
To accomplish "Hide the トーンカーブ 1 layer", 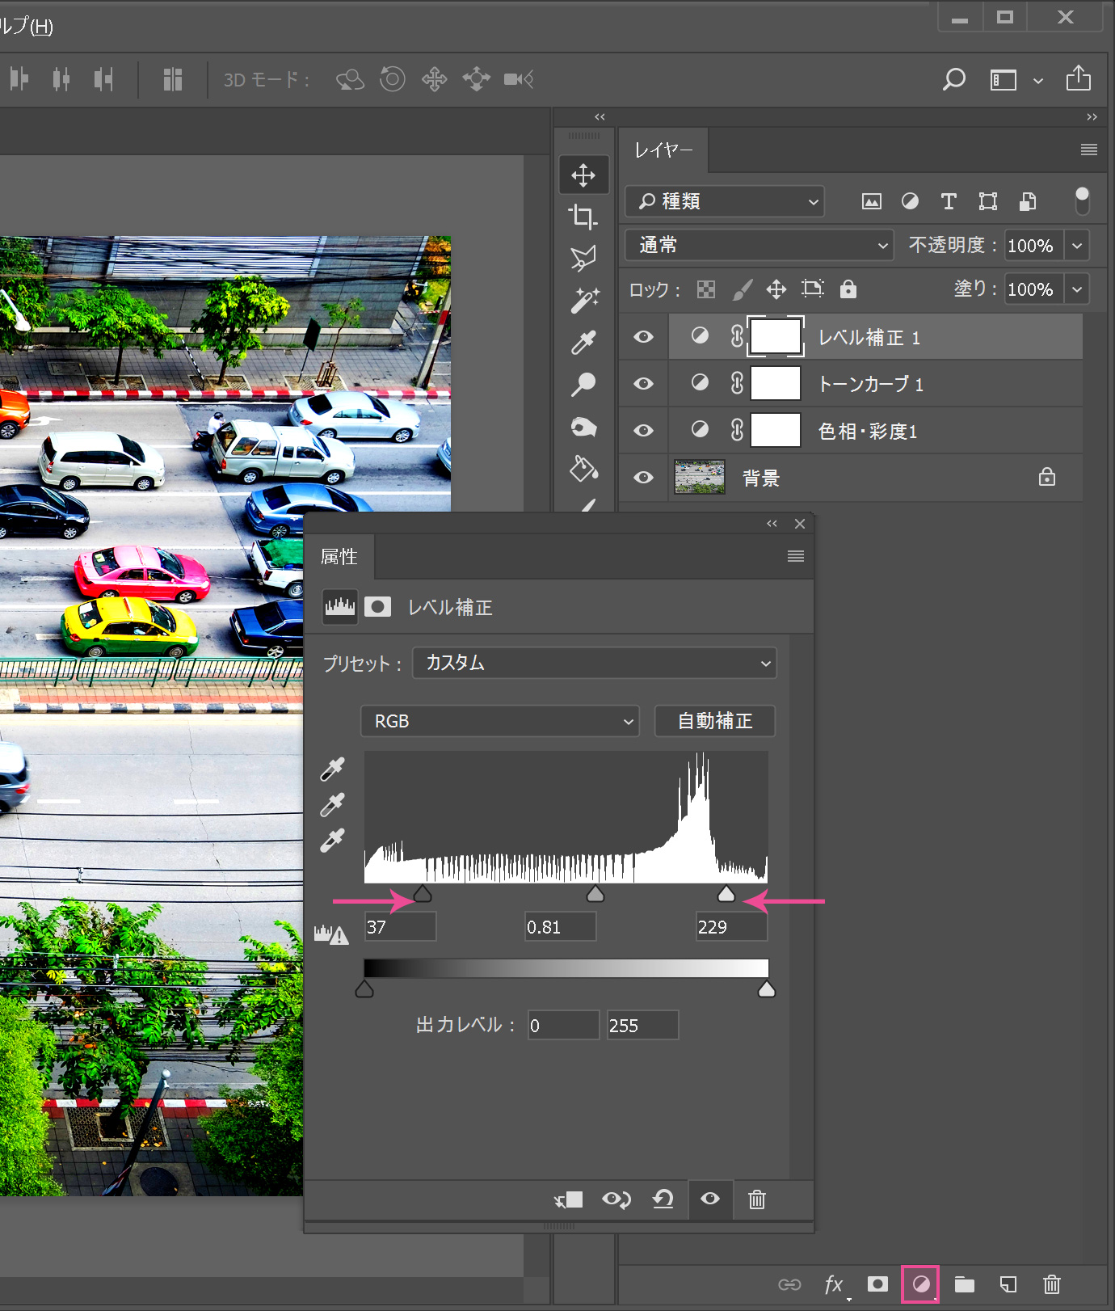I will tap(643, 384).
